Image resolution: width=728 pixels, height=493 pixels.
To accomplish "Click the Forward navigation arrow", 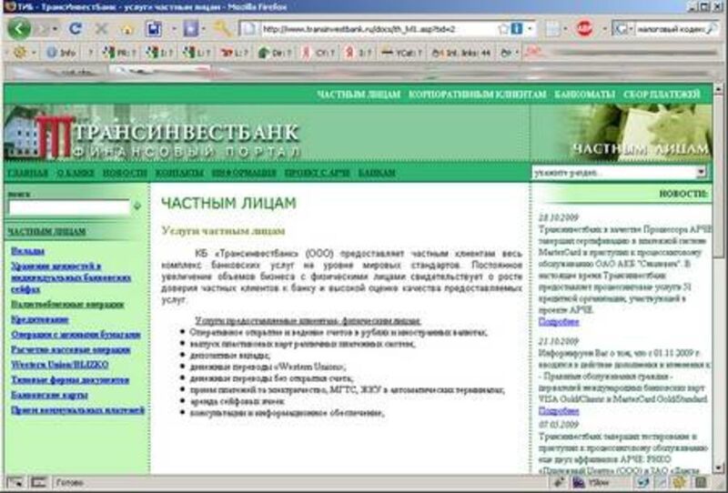I will coord(44,29).
